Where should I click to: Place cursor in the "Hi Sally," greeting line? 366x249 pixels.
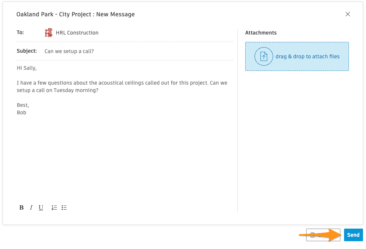[27, 68]
